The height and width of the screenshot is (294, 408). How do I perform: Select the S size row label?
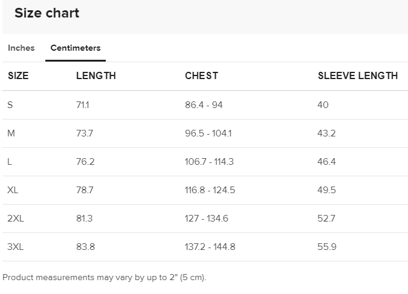click(x=10, y=105)
